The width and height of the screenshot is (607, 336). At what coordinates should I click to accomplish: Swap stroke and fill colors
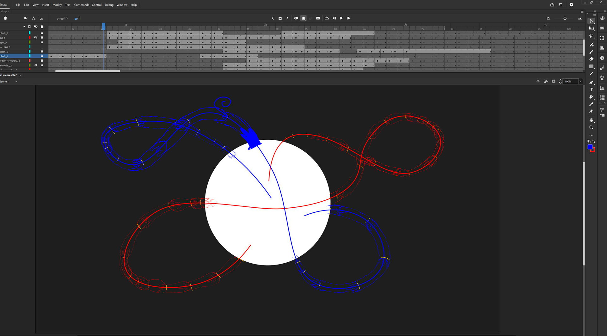[x=594, y=142]
